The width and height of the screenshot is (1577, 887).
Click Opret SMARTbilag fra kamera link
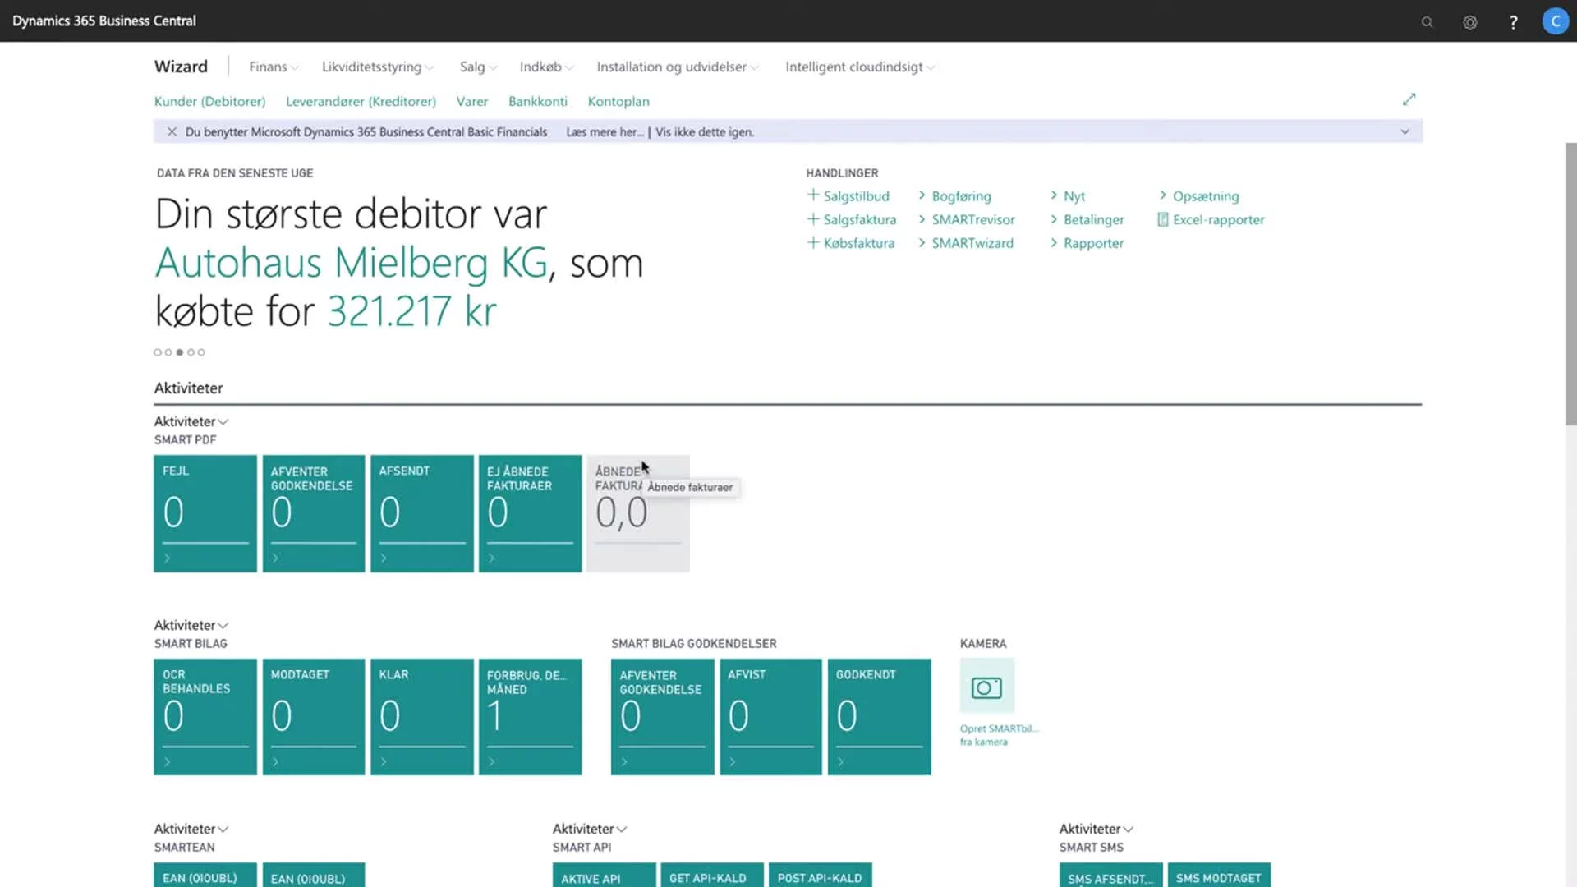coord(999,735)
